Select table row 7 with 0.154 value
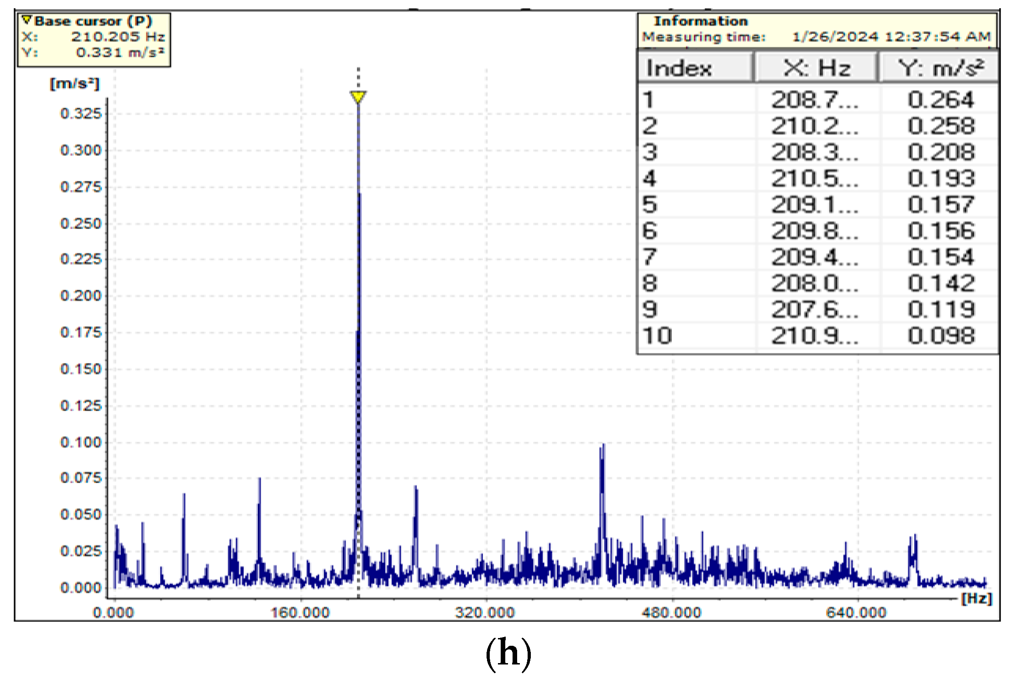Viewport: 1016px width, 685px height. [817, 257]
